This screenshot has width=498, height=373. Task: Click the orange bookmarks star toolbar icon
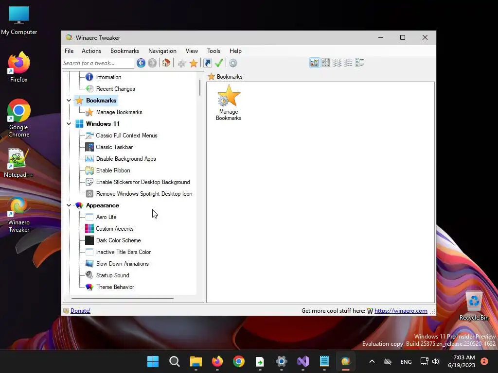point(194,63)
